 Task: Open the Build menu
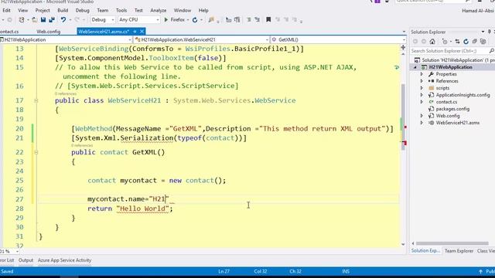click(x=63, y=10)
